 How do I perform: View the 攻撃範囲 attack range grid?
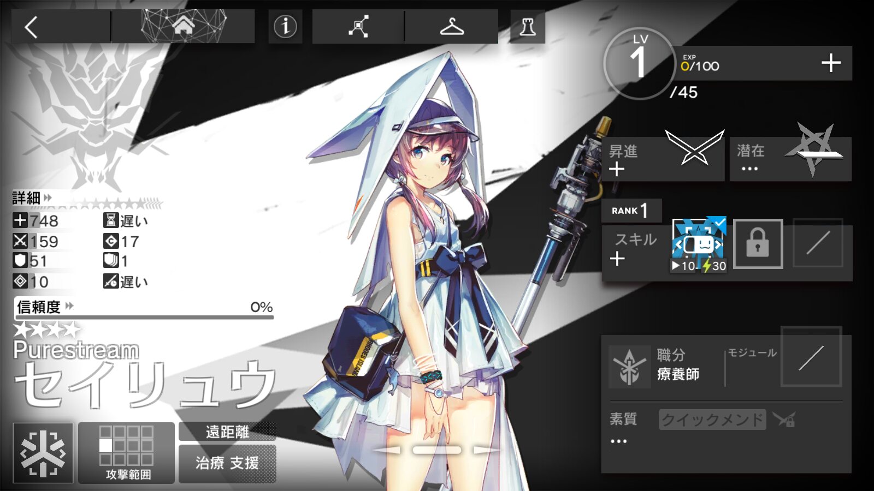coord(127,453)
